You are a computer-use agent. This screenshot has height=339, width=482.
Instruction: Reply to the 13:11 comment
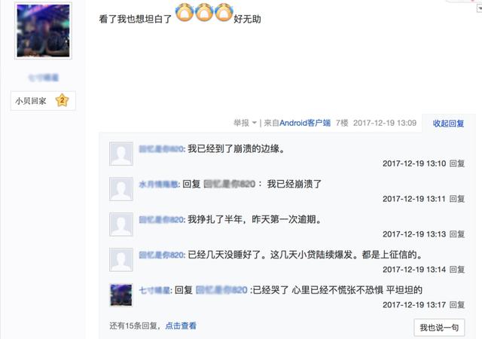point(457,199)
